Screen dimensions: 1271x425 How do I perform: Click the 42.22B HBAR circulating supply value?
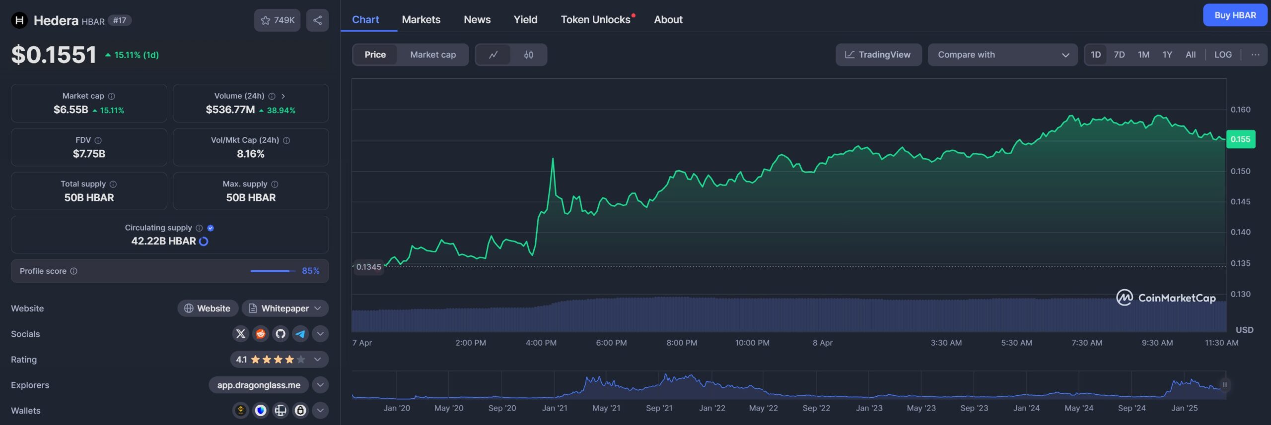(x=163, y=241)
